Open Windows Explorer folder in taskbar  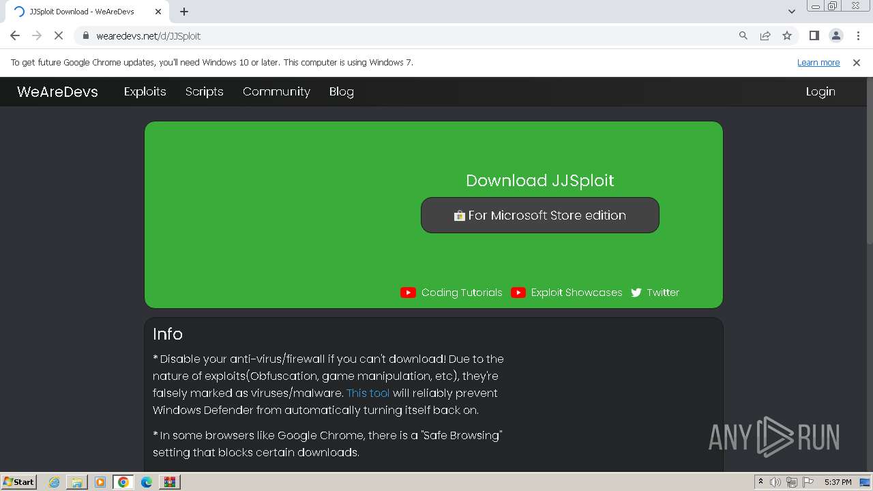77,482
